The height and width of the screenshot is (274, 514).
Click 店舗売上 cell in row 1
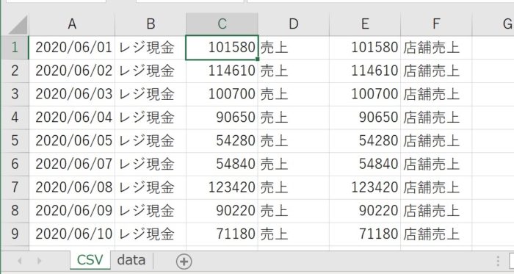[x=436, y=48]
